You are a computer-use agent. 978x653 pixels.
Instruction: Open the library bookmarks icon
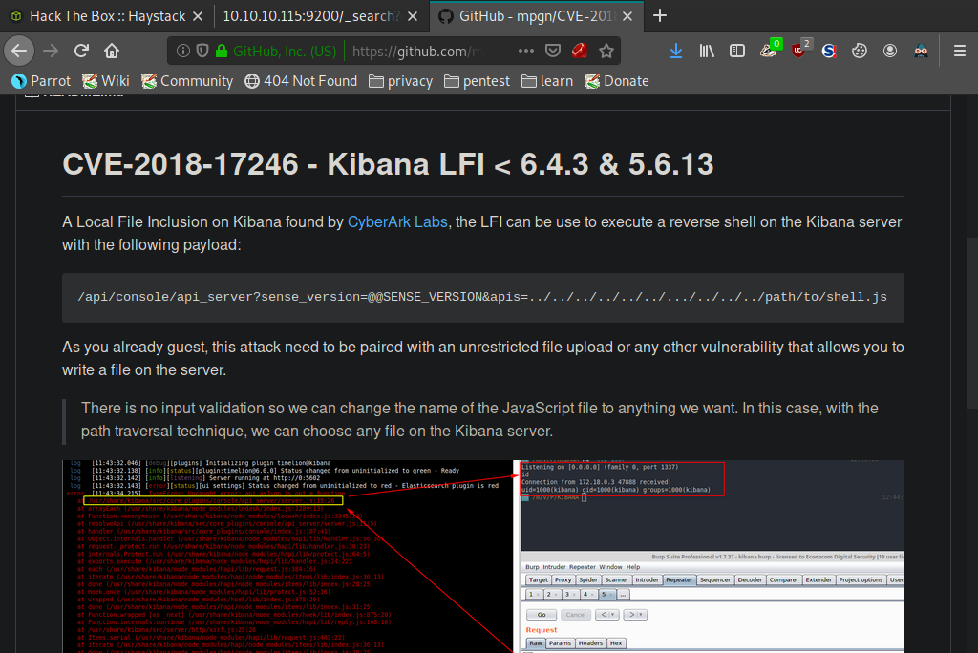[707, 51]
